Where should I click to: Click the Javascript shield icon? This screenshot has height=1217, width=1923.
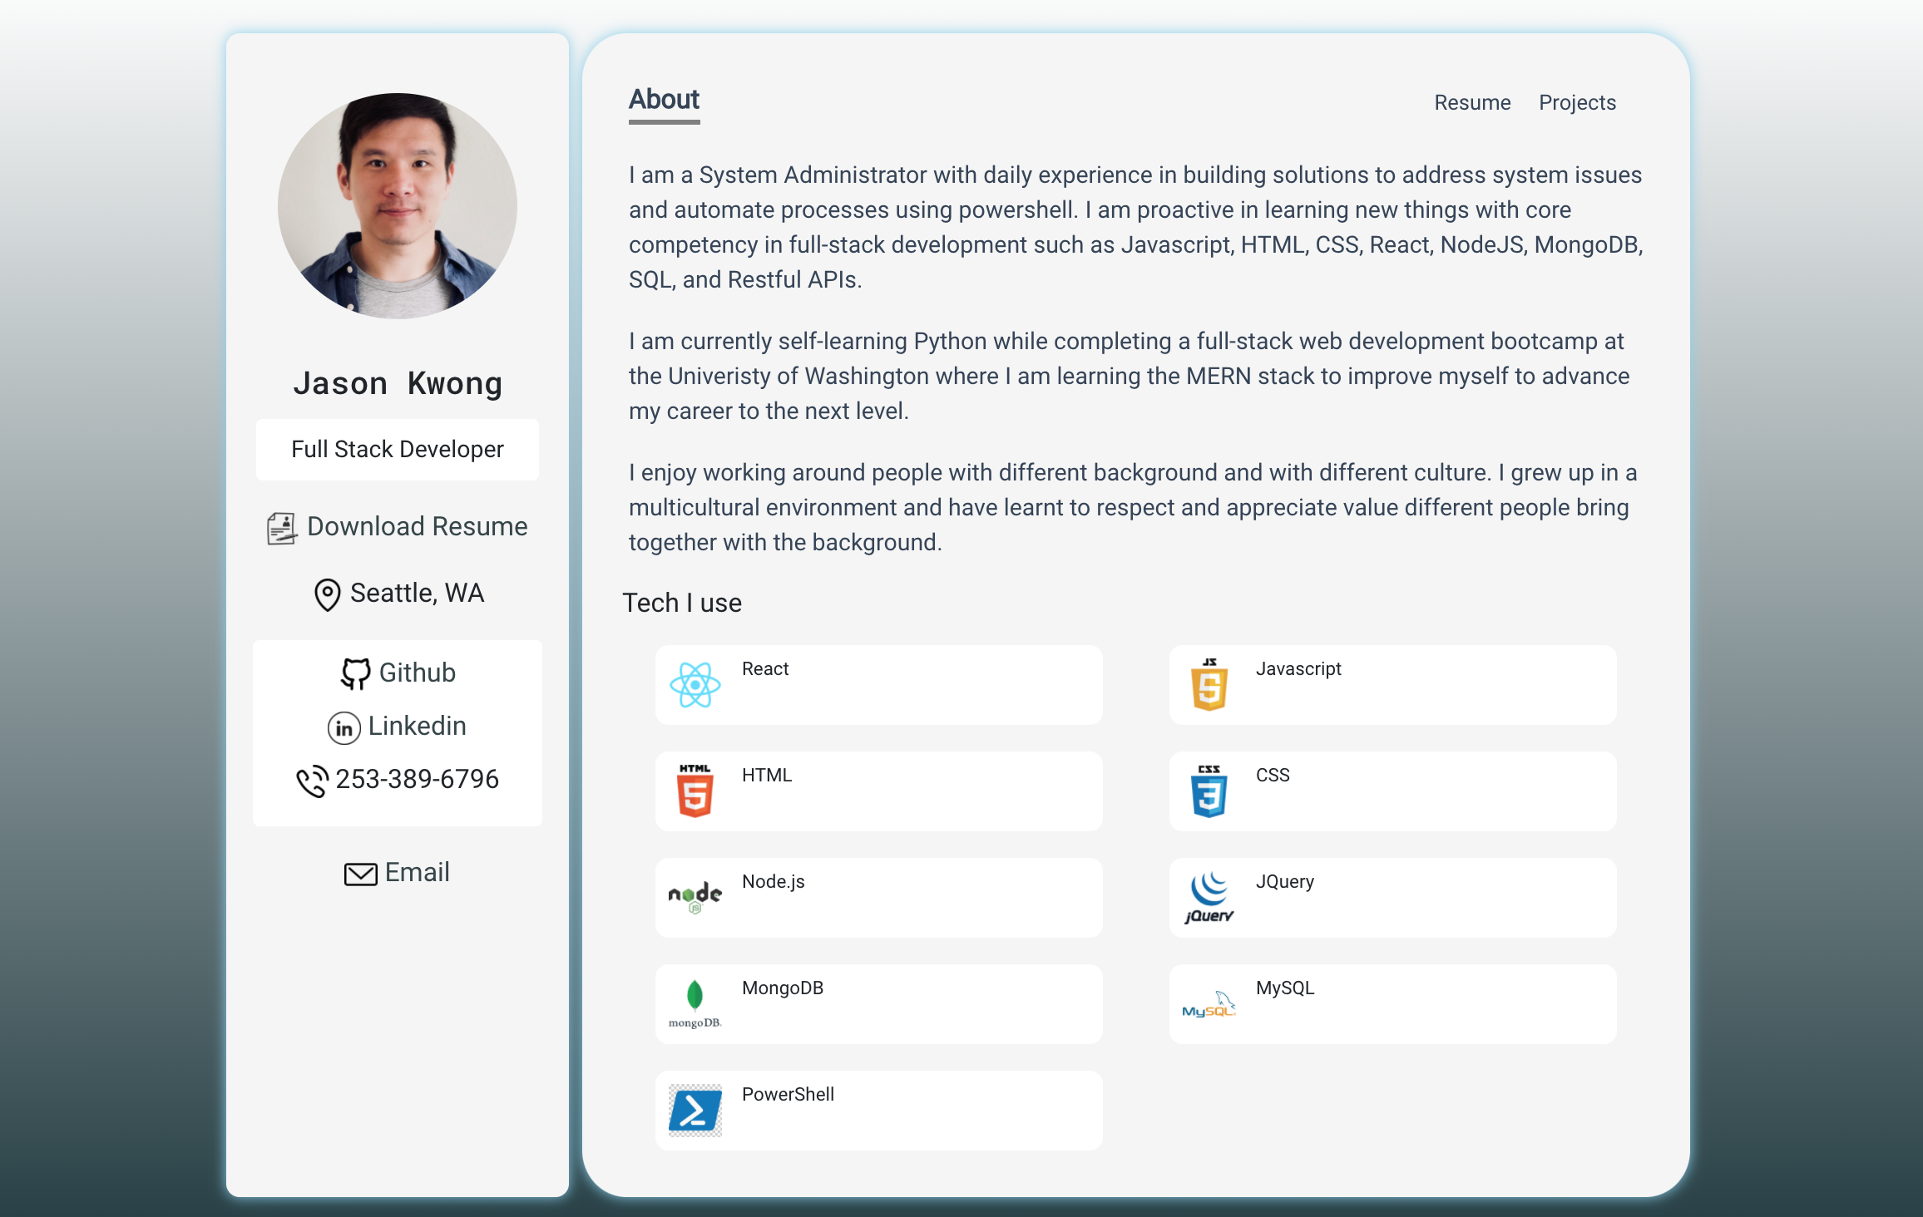point(1209,685)
